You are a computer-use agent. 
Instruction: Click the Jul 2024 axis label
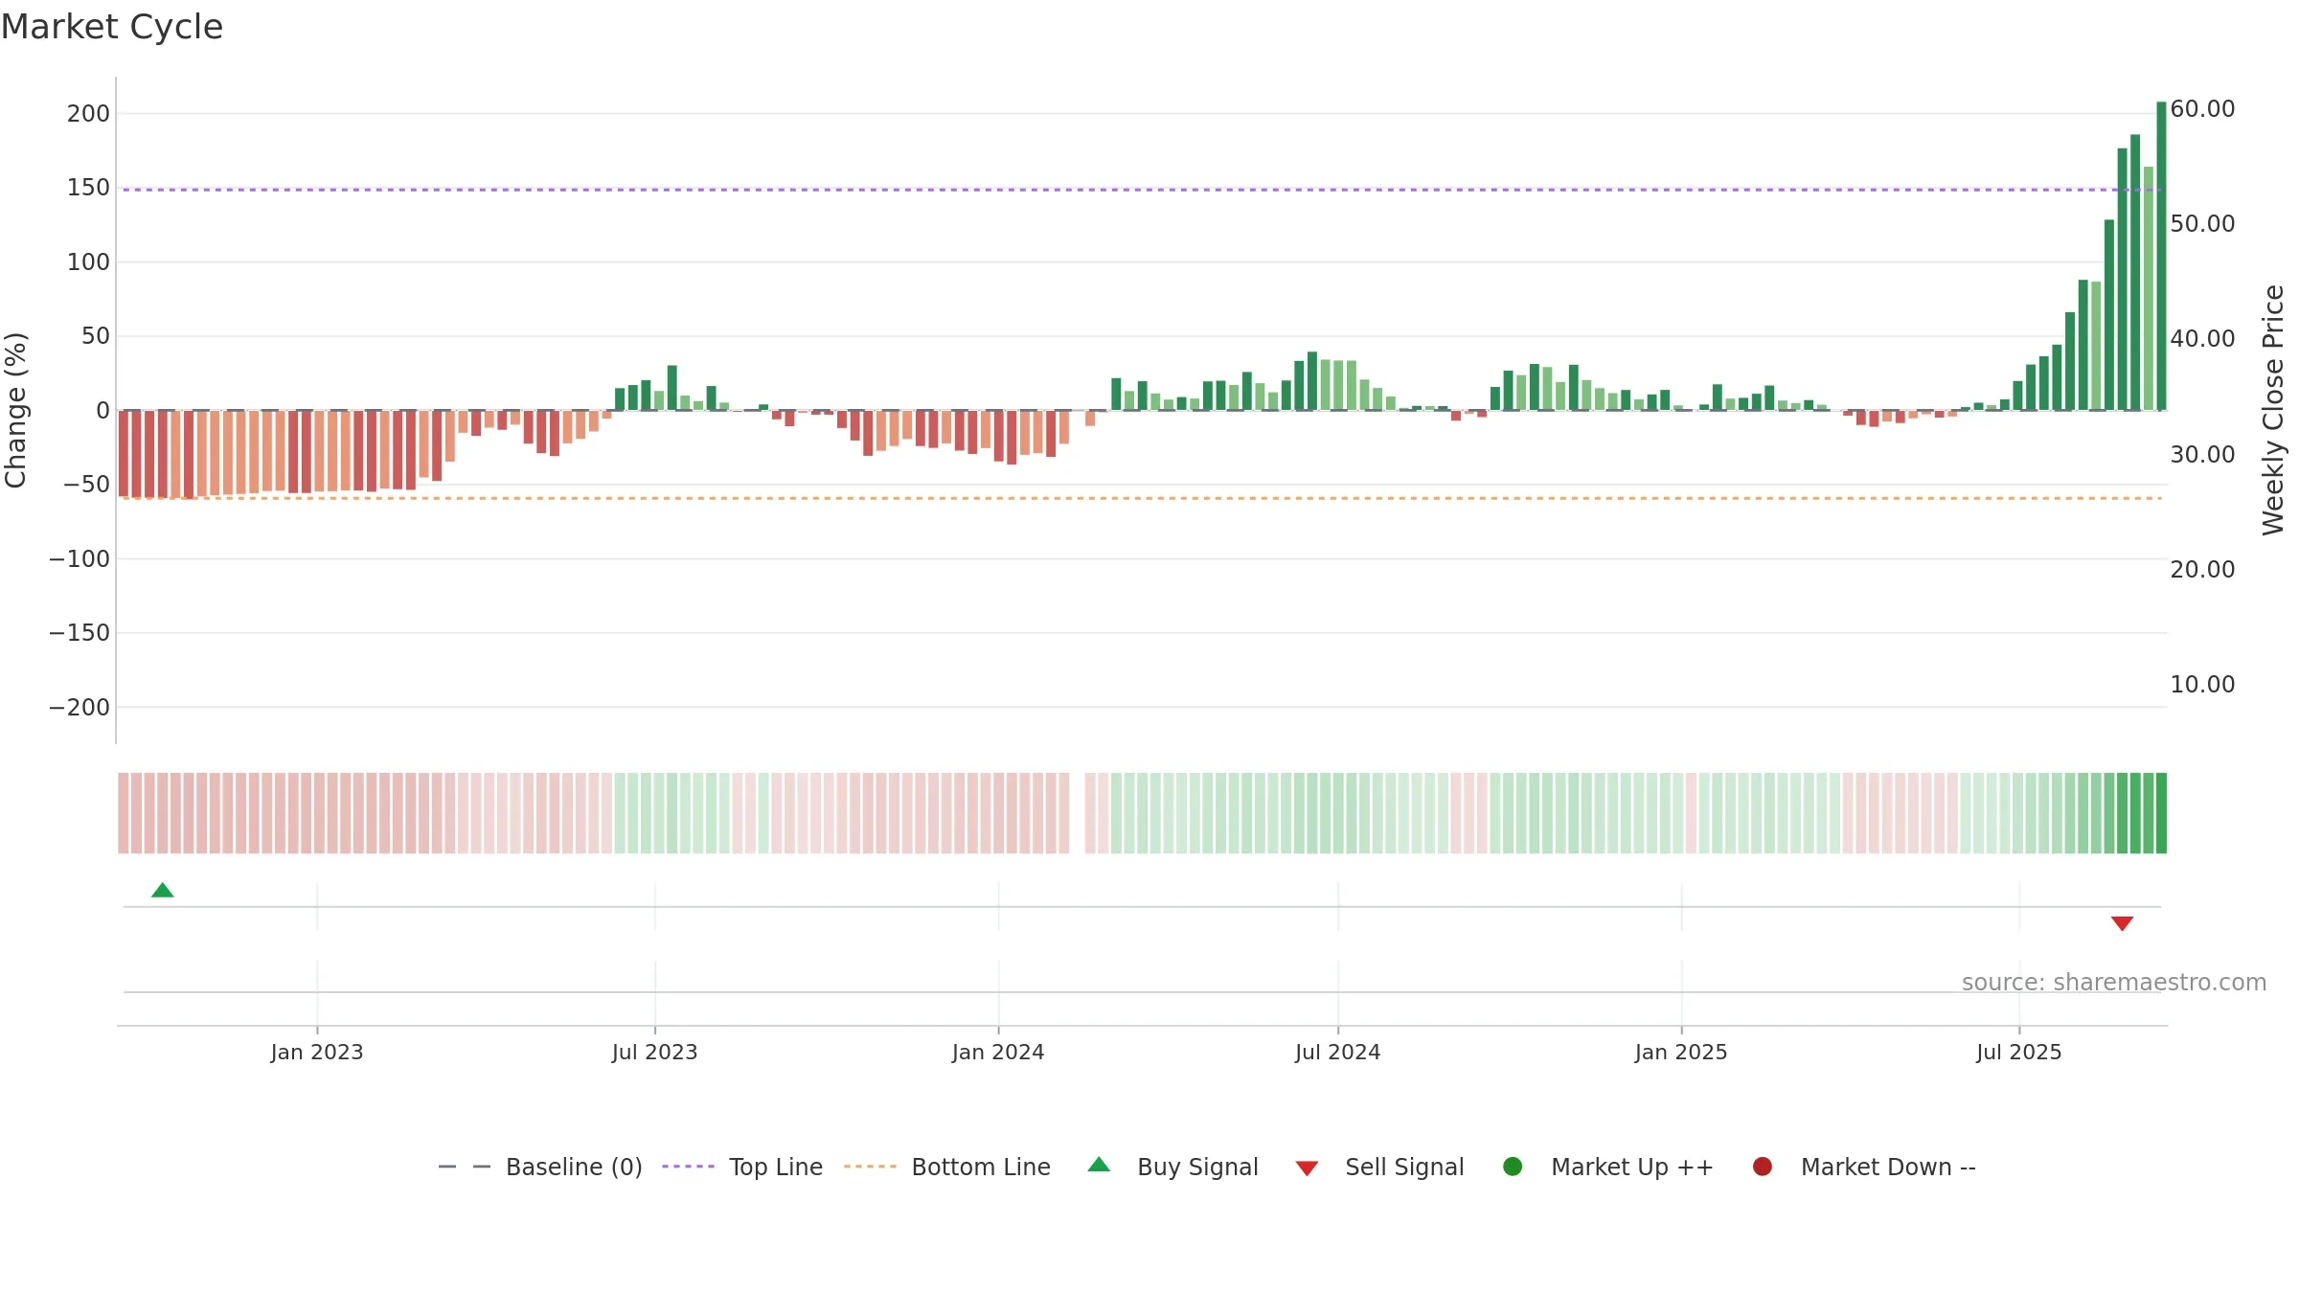[x=1338, y=1053]
